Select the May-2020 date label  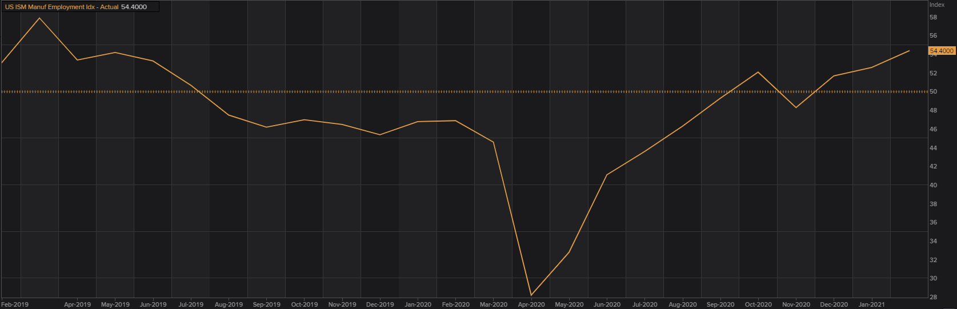(569, 304)
